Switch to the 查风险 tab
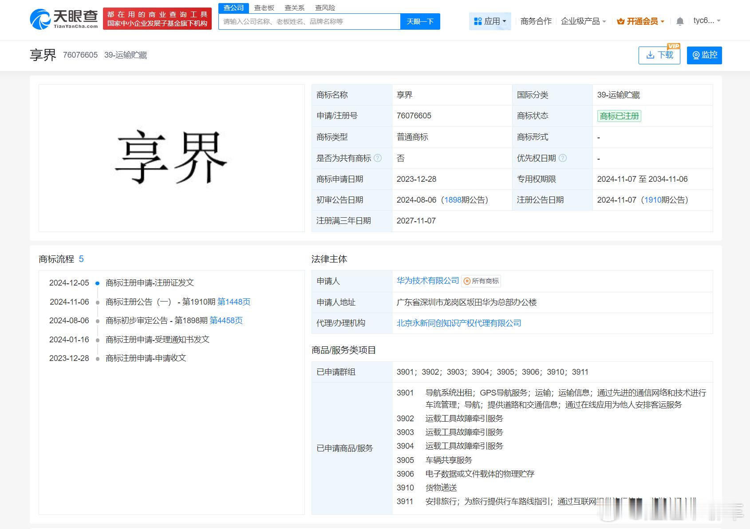The image size is (750, 529). coord(325,8)
